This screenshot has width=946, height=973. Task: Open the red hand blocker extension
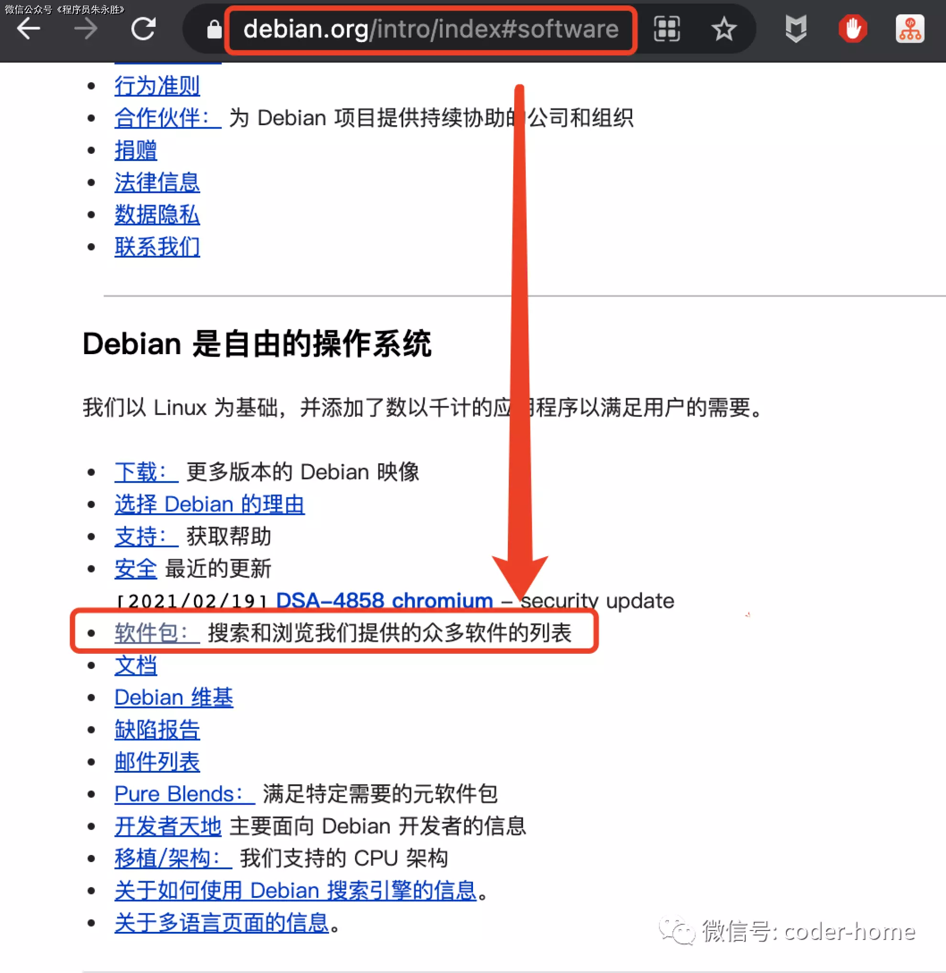coord(852,29)
